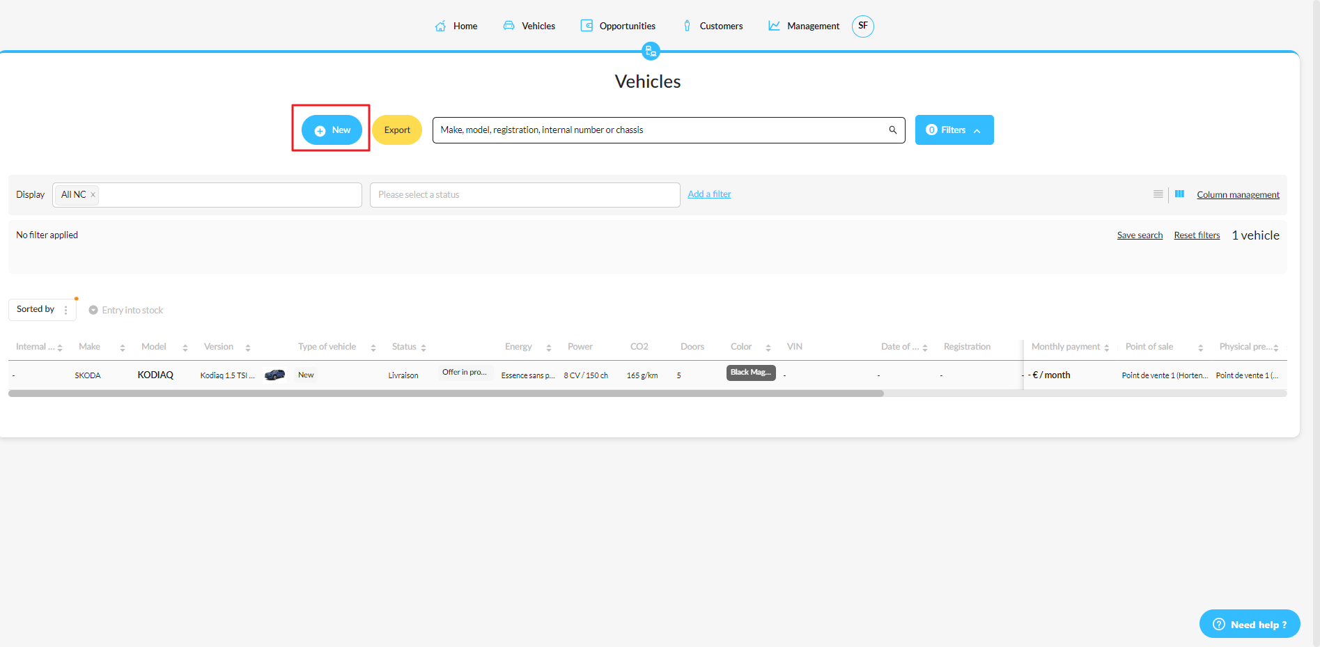Click the magnifying glass search icon
The width and height of the screenshot is (1320, 647).
(893, 130)
